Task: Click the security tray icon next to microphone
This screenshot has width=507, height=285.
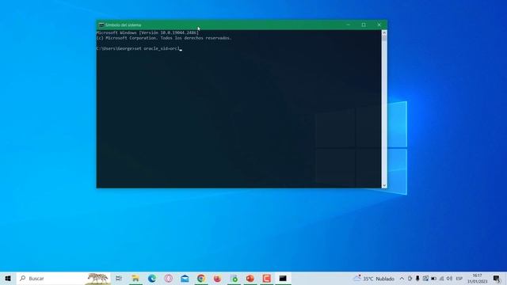Action: tap(410, 278)
